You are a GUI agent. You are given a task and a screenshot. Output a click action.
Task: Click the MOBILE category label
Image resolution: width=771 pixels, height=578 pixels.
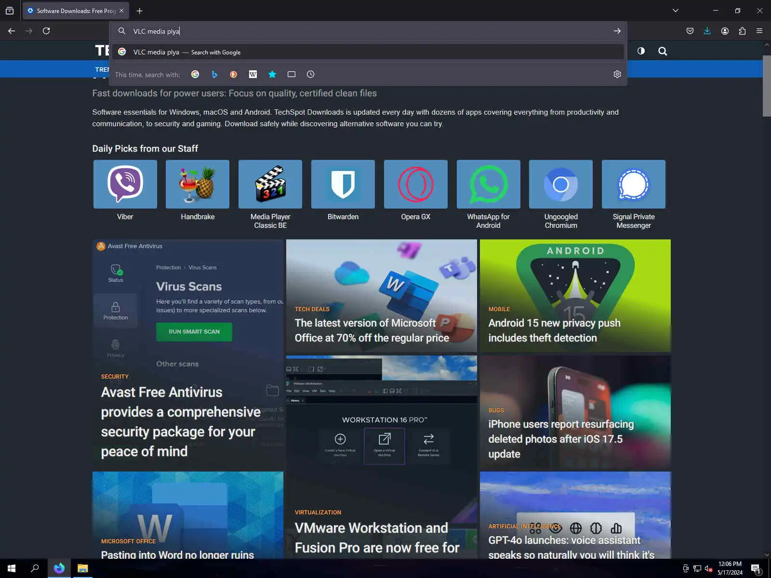[499, 309]
